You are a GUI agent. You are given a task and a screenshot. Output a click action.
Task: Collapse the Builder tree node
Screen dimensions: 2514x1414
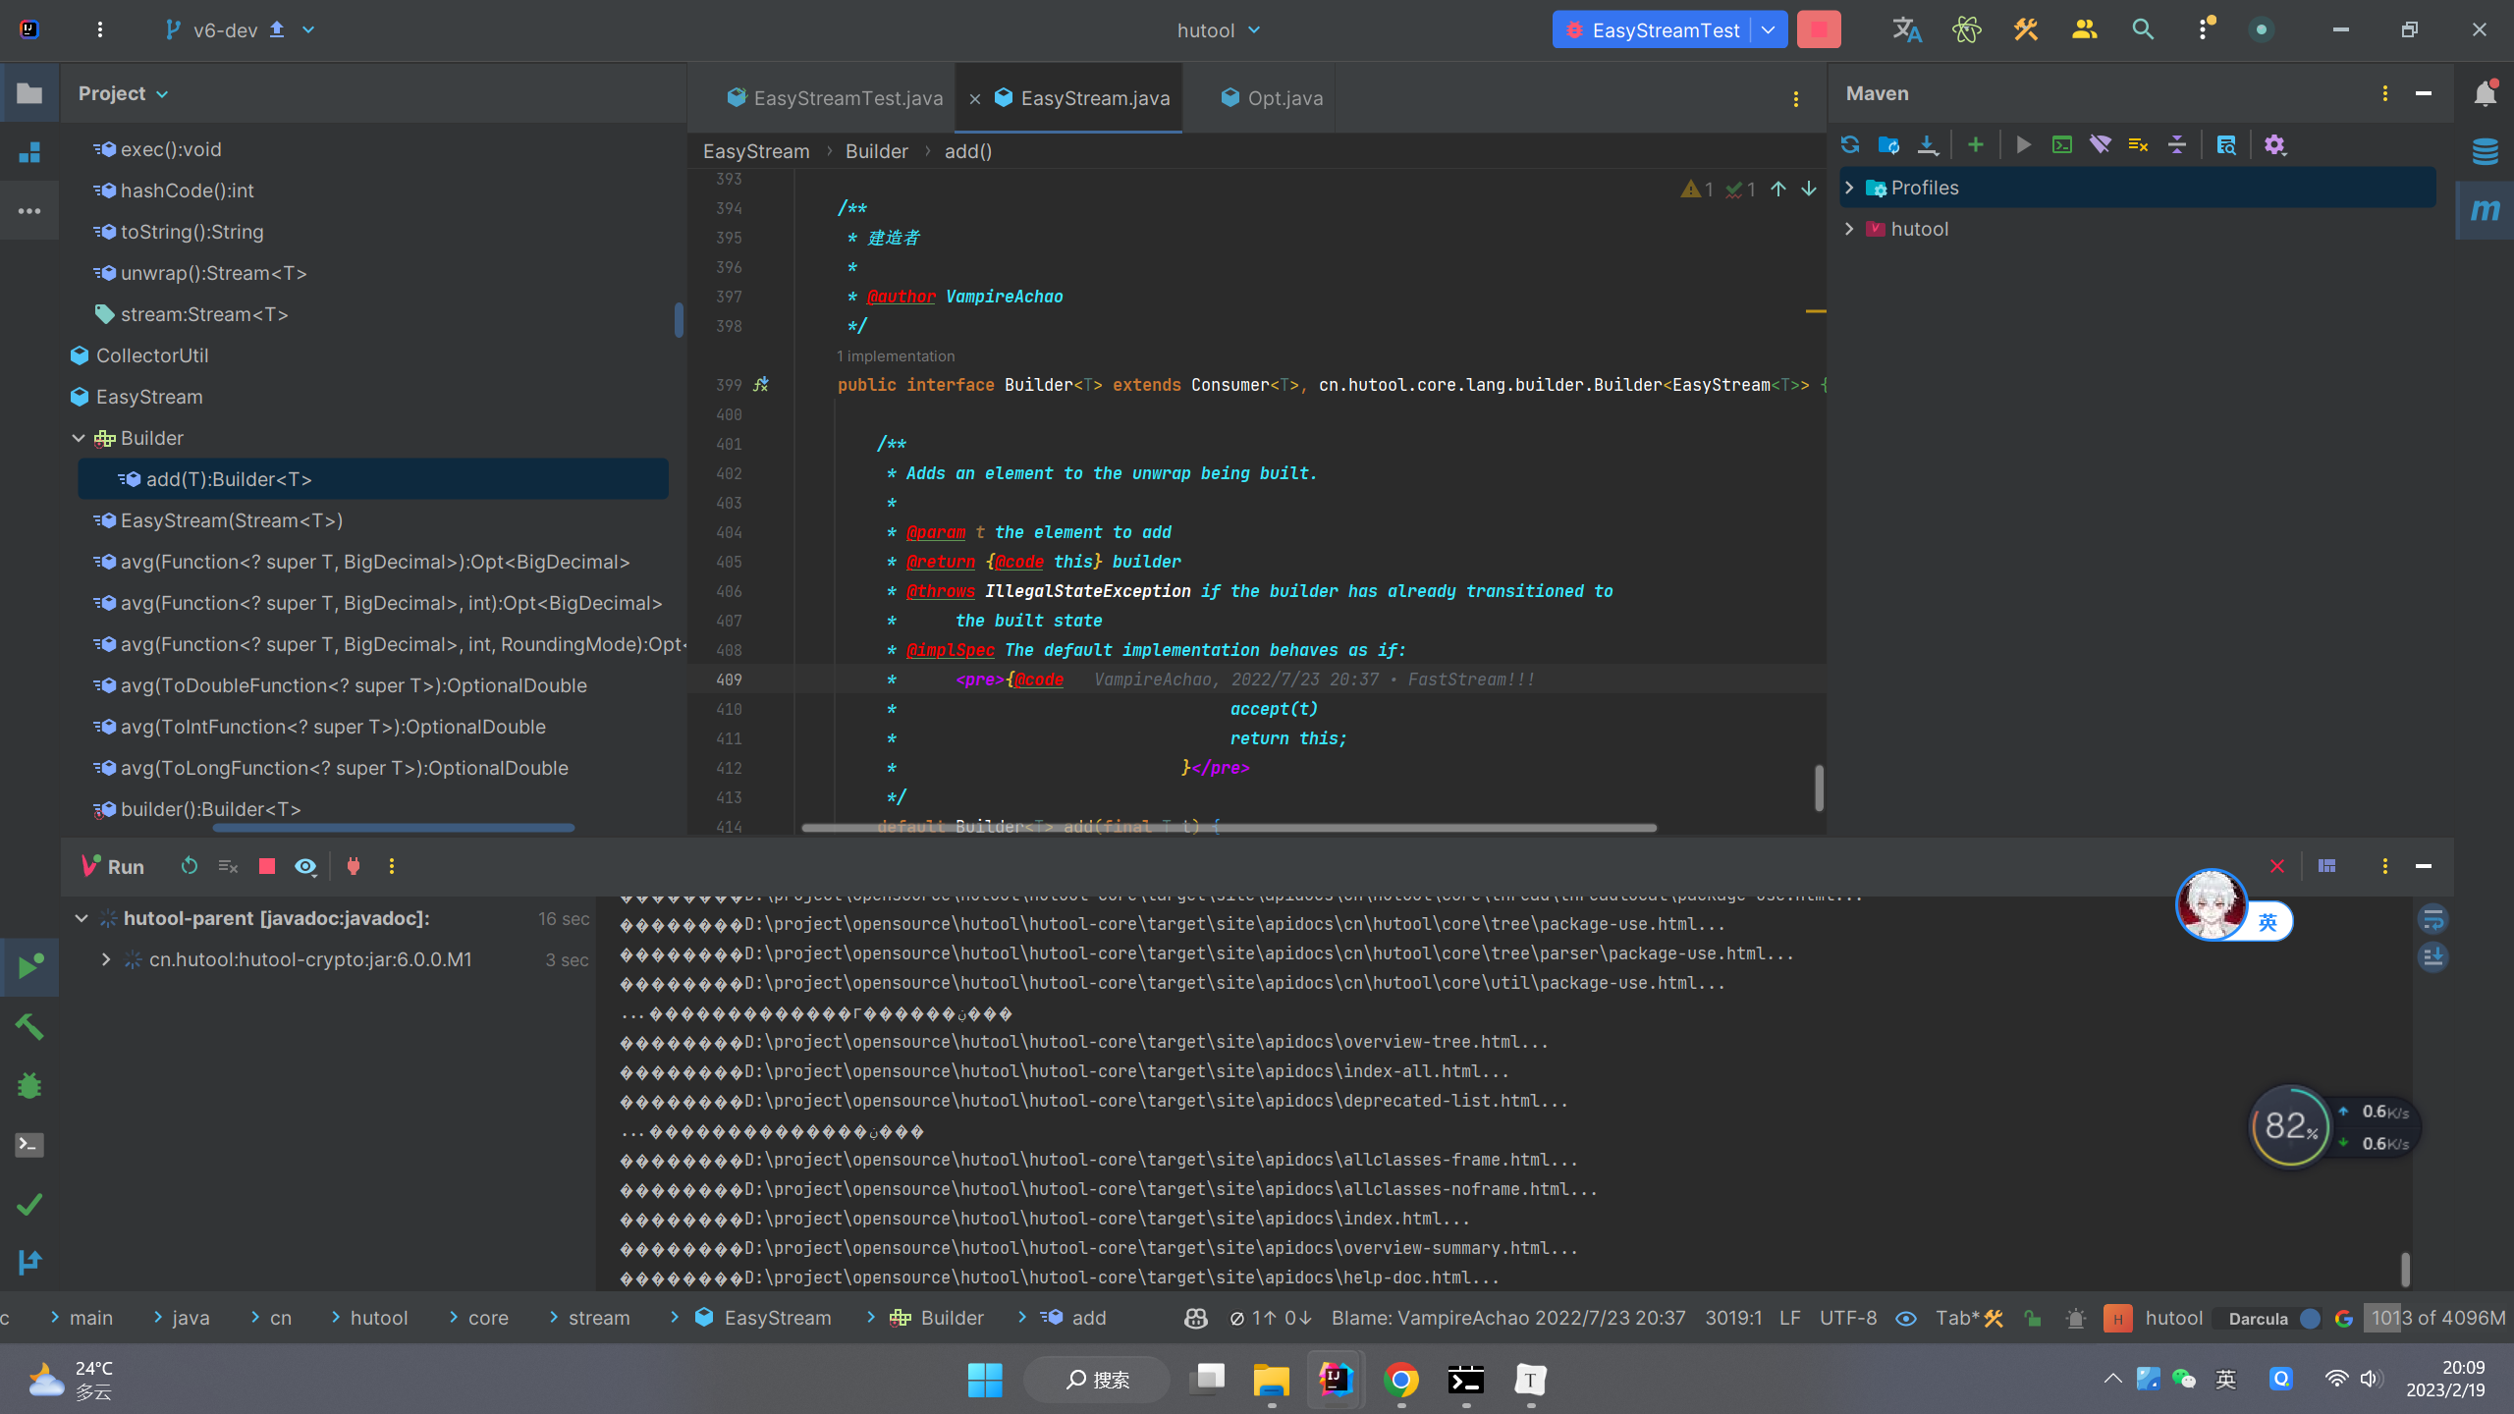(x=79, y=438)
